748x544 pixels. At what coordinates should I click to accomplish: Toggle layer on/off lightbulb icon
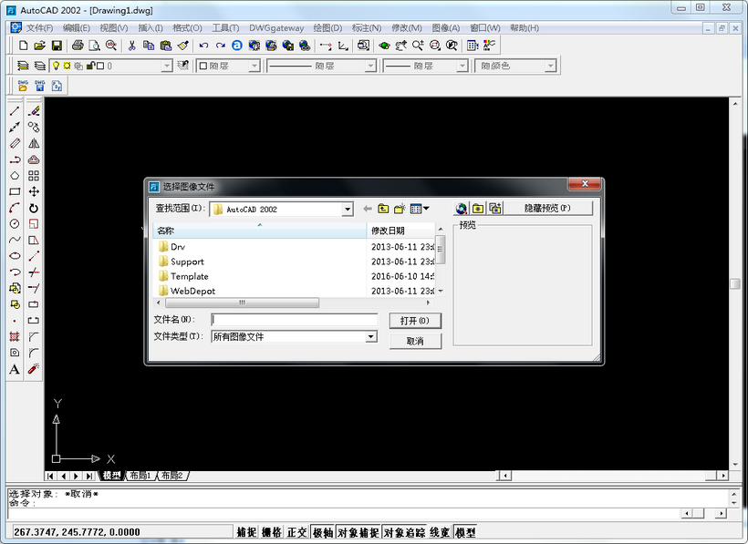click(57, 66)
